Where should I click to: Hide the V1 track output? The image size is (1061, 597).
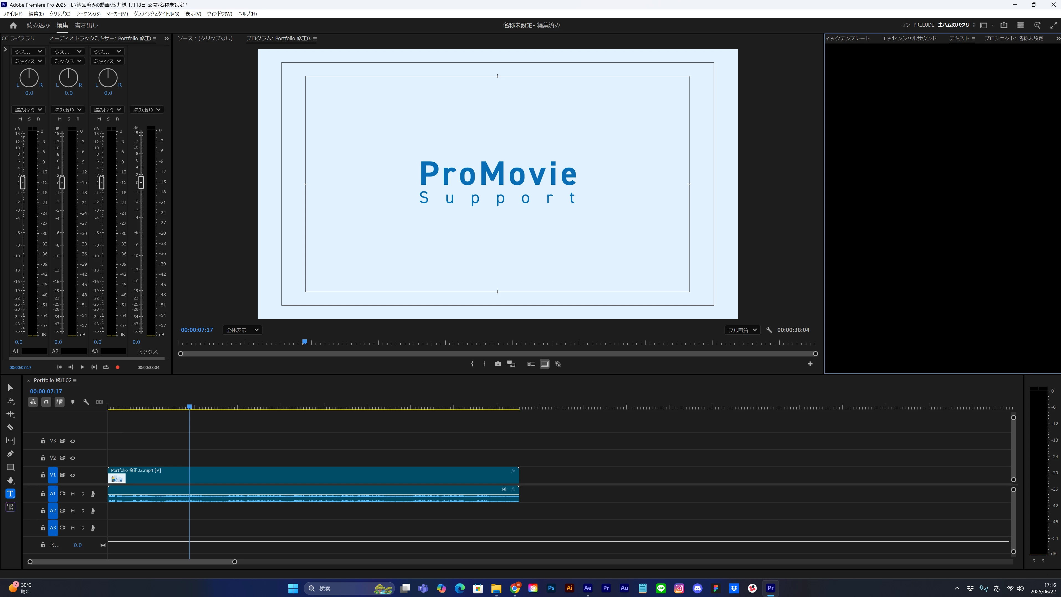[73, 475]
